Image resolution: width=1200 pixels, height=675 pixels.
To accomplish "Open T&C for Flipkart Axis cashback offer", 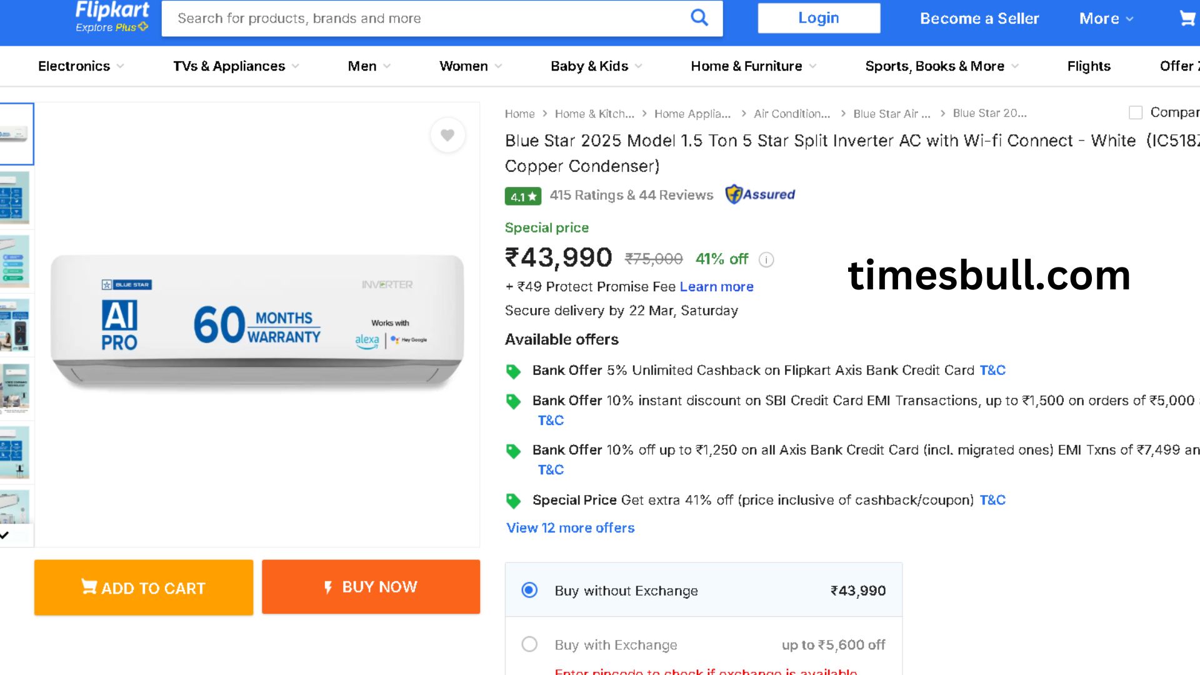I will (x=992, y=371).
